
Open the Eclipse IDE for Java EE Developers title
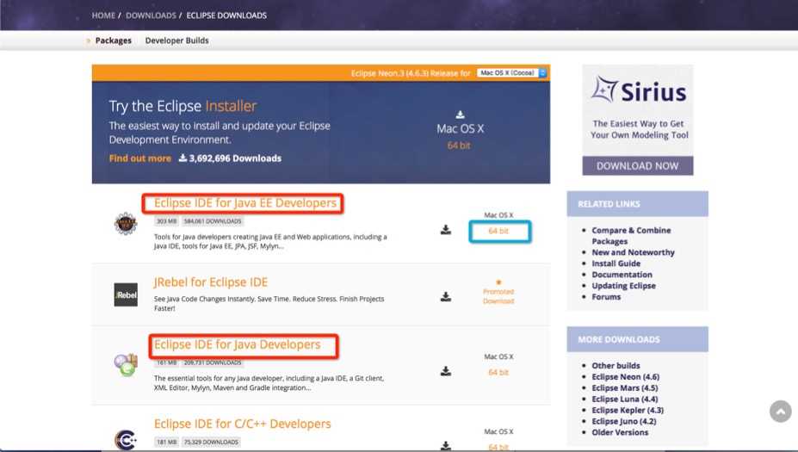pos(245,202)
